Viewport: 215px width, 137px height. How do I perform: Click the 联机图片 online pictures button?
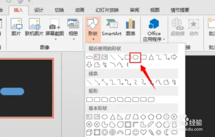pos(34,27)
